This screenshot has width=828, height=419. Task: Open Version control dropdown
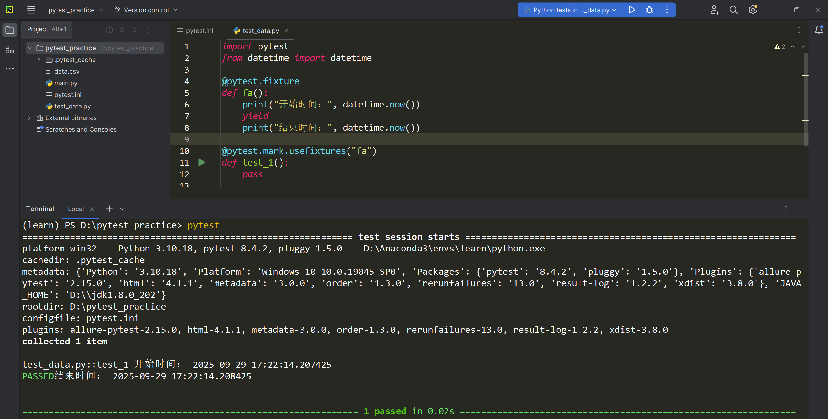[146, 10]
